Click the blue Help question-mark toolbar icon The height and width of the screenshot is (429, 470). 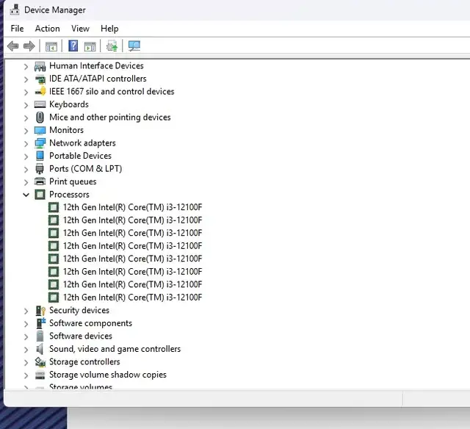73,46
